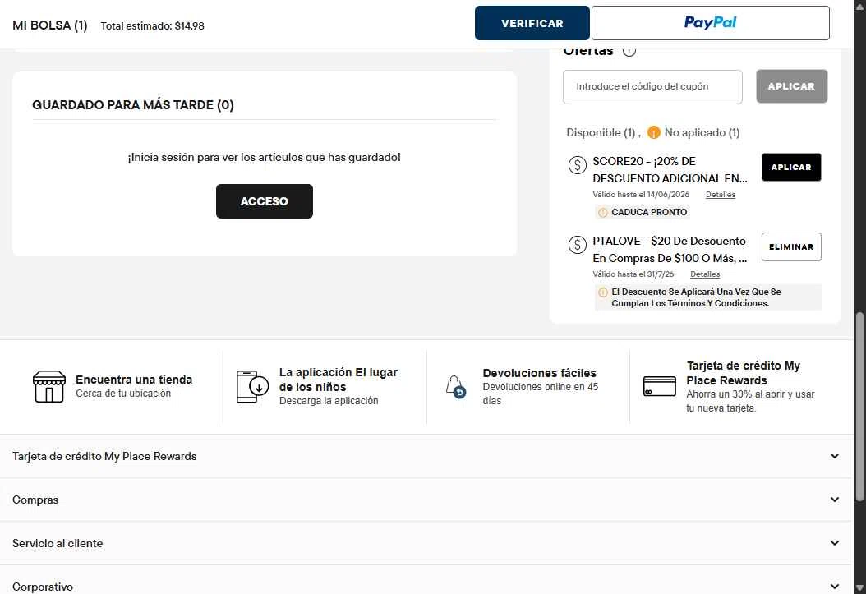Open Devoluciones fáciles link

pos(539,373)
